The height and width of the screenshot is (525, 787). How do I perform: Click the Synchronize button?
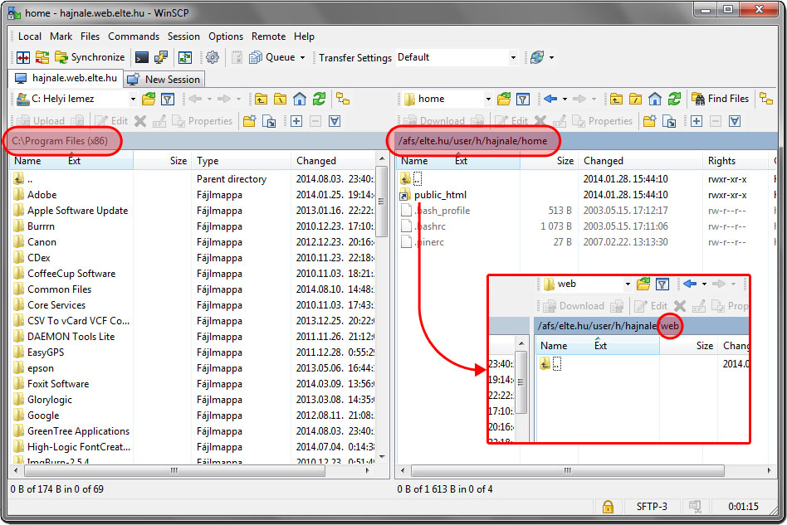90,58
